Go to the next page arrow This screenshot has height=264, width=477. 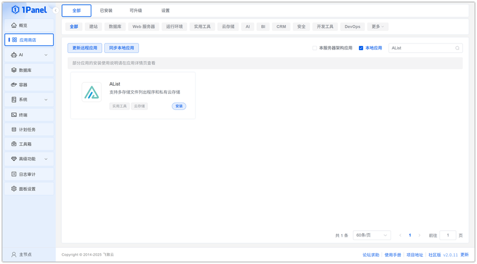click(x=420, y=235)
